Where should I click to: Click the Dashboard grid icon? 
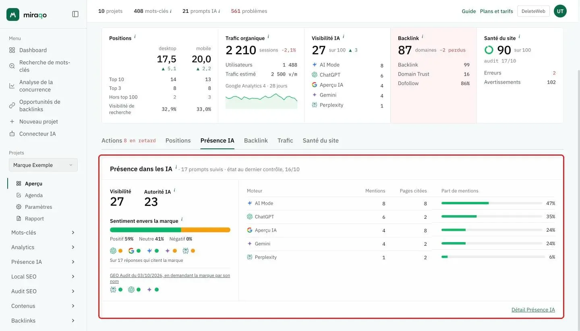[x=12, y=50]
